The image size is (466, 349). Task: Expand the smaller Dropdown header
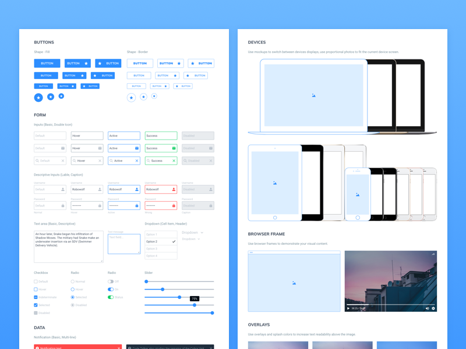pos(191,239)
